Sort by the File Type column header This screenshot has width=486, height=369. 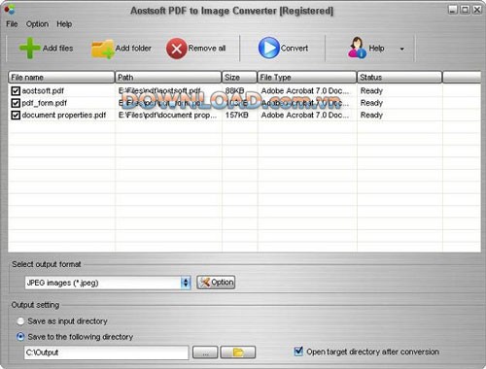[x=307, y=78]
